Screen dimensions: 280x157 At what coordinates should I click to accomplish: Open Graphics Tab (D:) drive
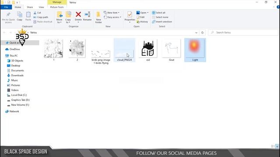click(x=18, y=100)
